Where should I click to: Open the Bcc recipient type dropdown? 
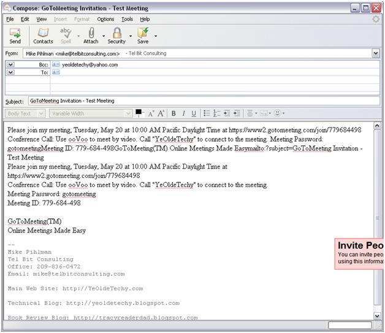coord(10,64)
